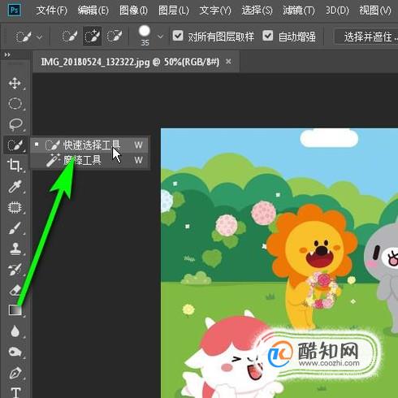The image size is (398, 398).
Task: Expand the toolbar with double-arrow
Action: pos(7,55)
